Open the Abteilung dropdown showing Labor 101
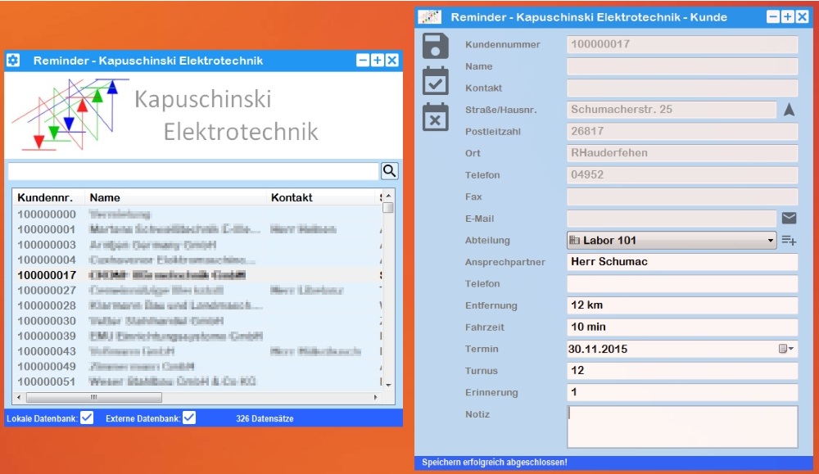Screen dimensions: 819x474 (671, 240)
